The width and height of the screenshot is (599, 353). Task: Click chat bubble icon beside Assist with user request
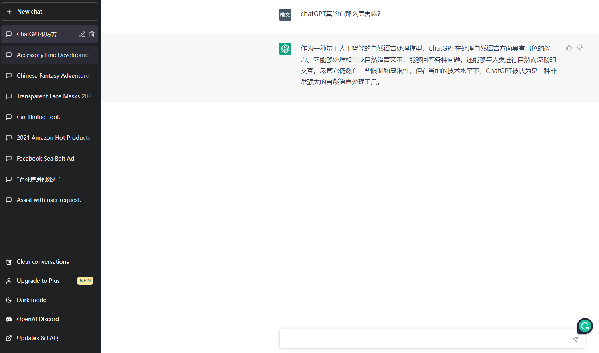pos(9,200)
